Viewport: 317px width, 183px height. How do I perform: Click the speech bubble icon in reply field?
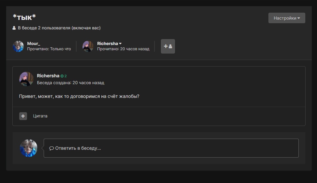click(51, 148)
